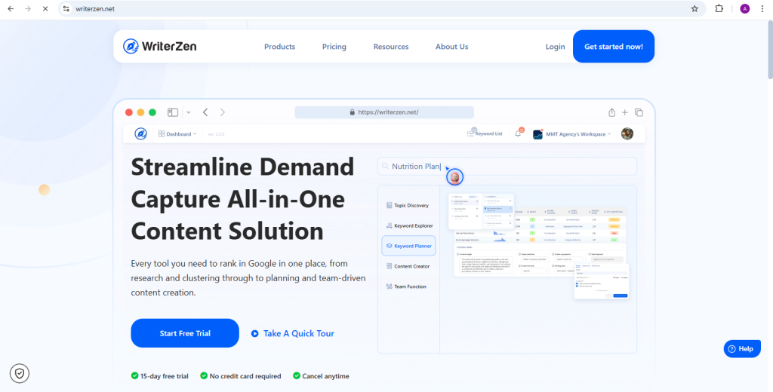Click the user avatar in dashboard header
This screenshot has width=773, height=392.
coord(627,133)
